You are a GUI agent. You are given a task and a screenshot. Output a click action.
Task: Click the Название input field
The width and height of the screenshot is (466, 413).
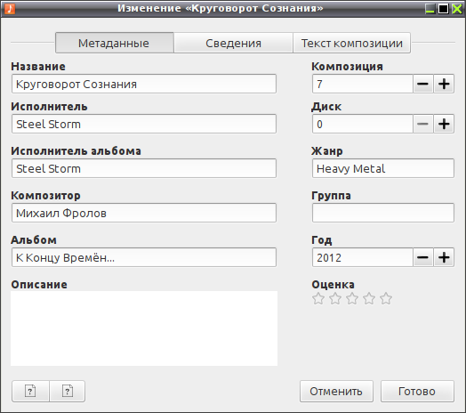click(x=144, y=84)
